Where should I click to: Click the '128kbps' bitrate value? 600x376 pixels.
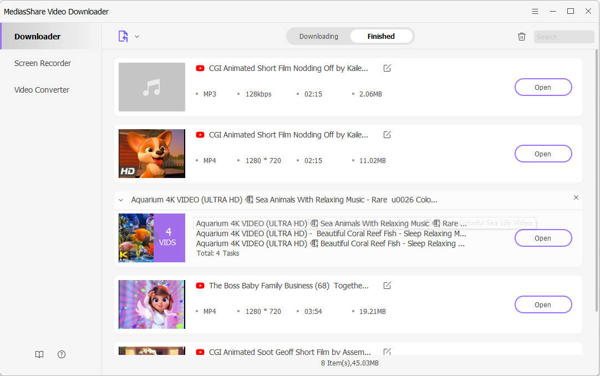pos(258,94)
